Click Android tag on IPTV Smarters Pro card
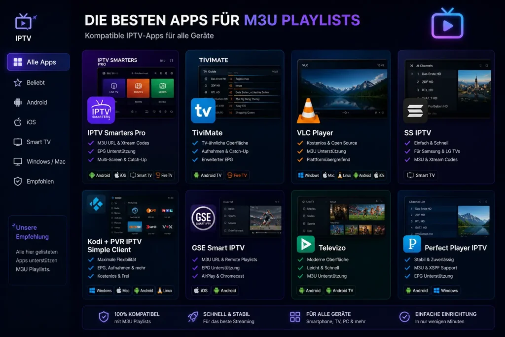The height and width of the screenshot is (337, 505). click(100, 175)
